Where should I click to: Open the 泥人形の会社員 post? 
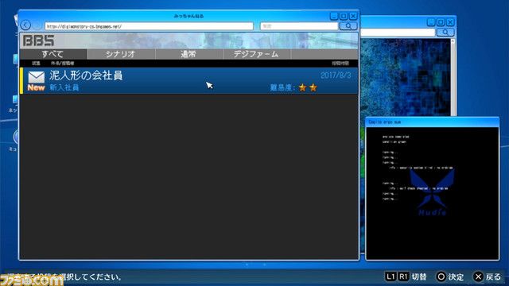click(189, 81)
